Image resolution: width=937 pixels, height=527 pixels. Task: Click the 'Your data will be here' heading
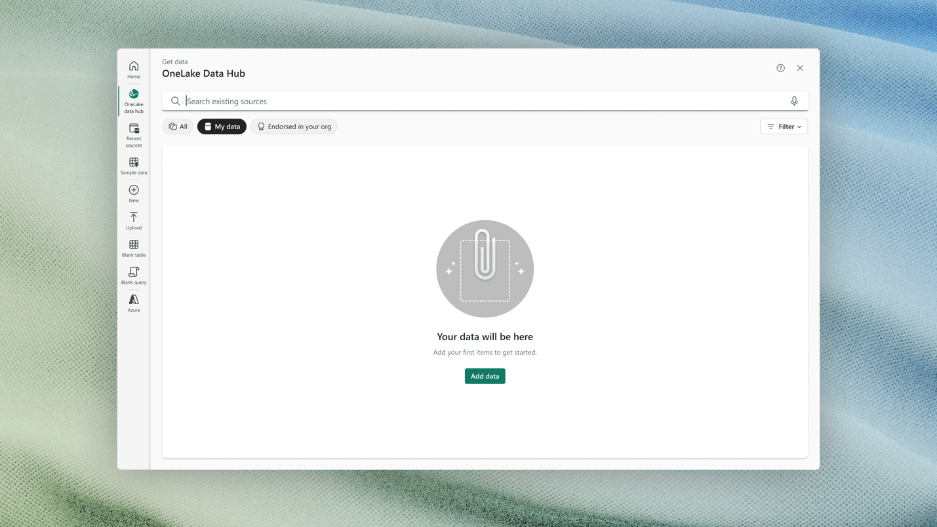(x=485, y=337)
